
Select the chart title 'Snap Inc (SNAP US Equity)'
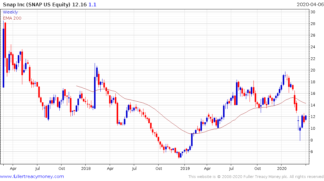point(36,5)
